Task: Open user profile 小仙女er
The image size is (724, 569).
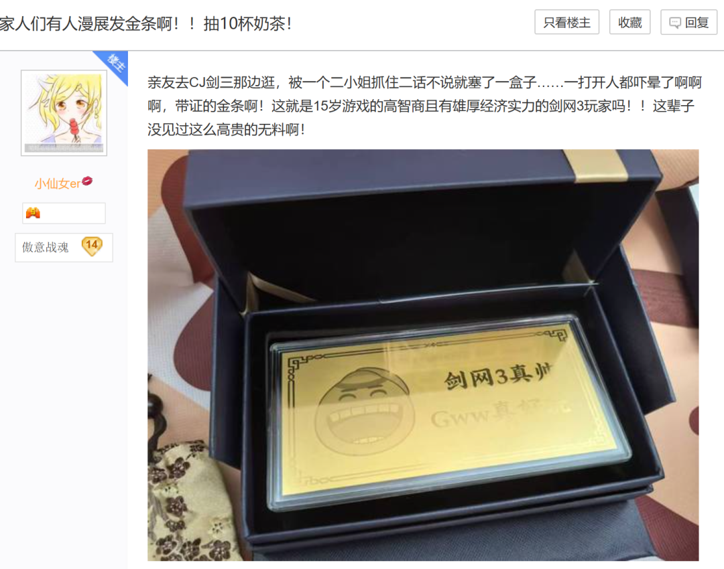Action: (57, 183)
